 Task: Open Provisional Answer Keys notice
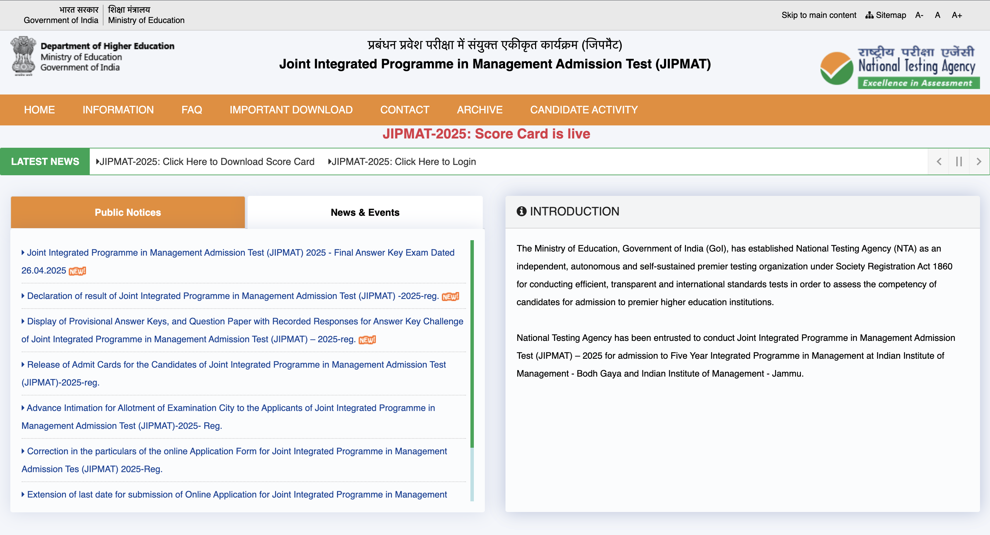[x=242, y=330]
